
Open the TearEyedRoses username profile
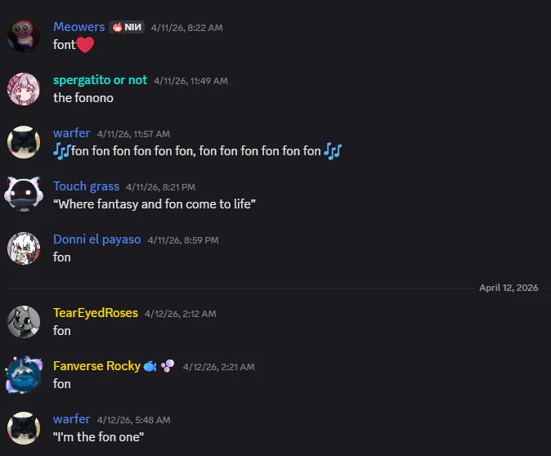(95, 313)
